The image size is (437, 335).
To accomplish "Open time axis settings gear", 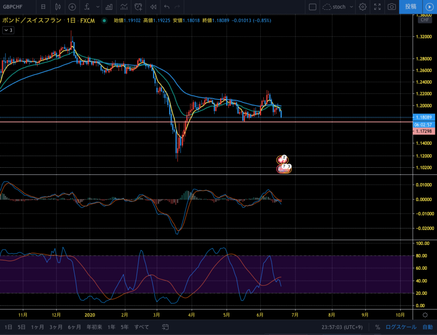I will click(x=425, y=315).
